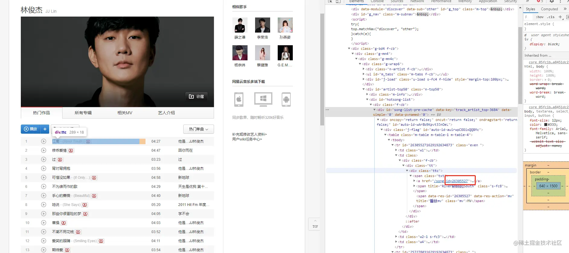Open the Computed tab in styles pane
The image size is (569, 253).
[549, 9]
